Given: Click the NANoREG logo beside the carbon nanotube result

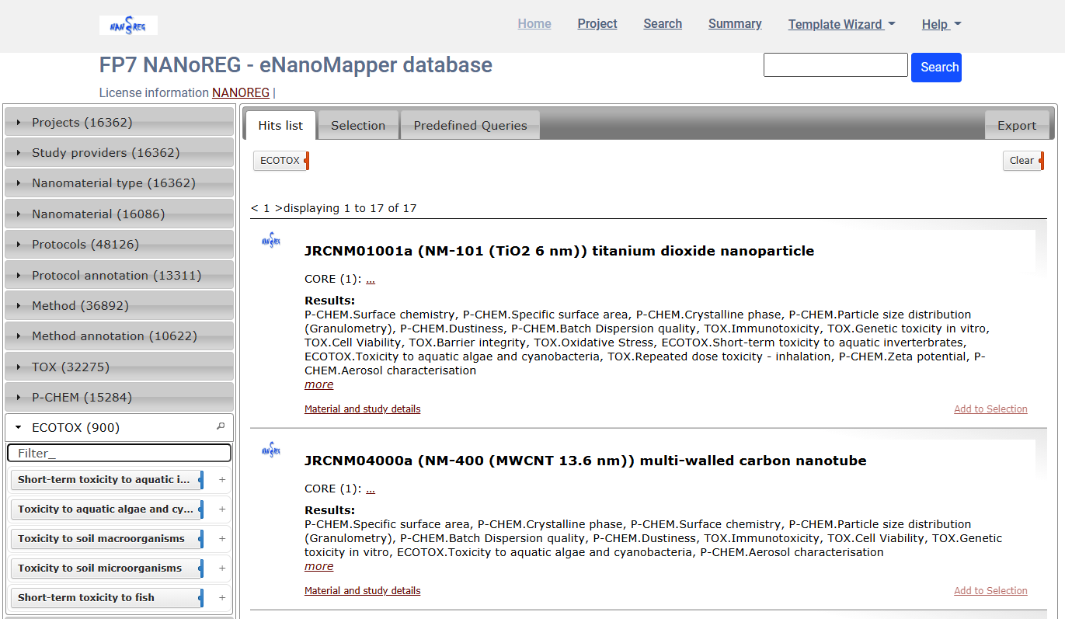Looking at the screenshot, I should tap(270, 450).
